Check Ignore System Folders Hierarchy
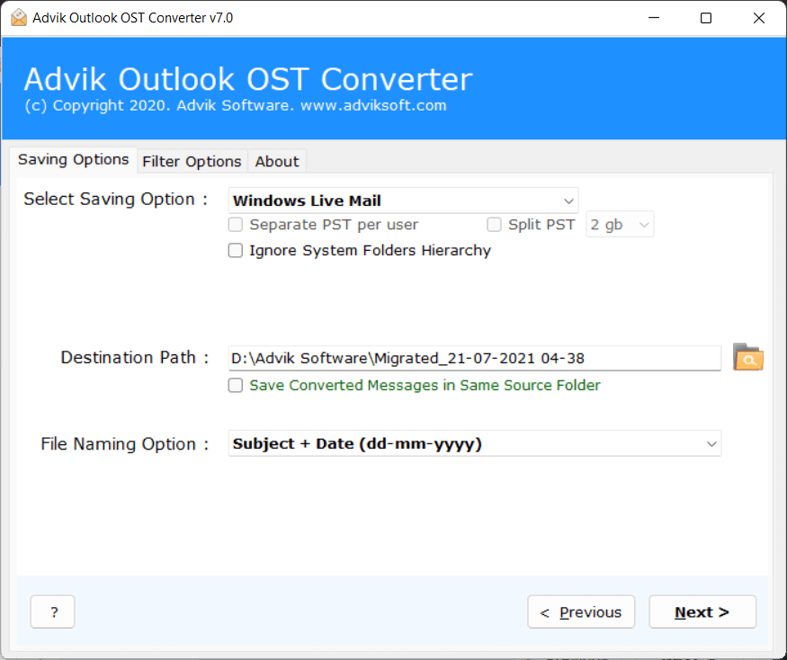This screenshot has height=660, width=787. 236,250
